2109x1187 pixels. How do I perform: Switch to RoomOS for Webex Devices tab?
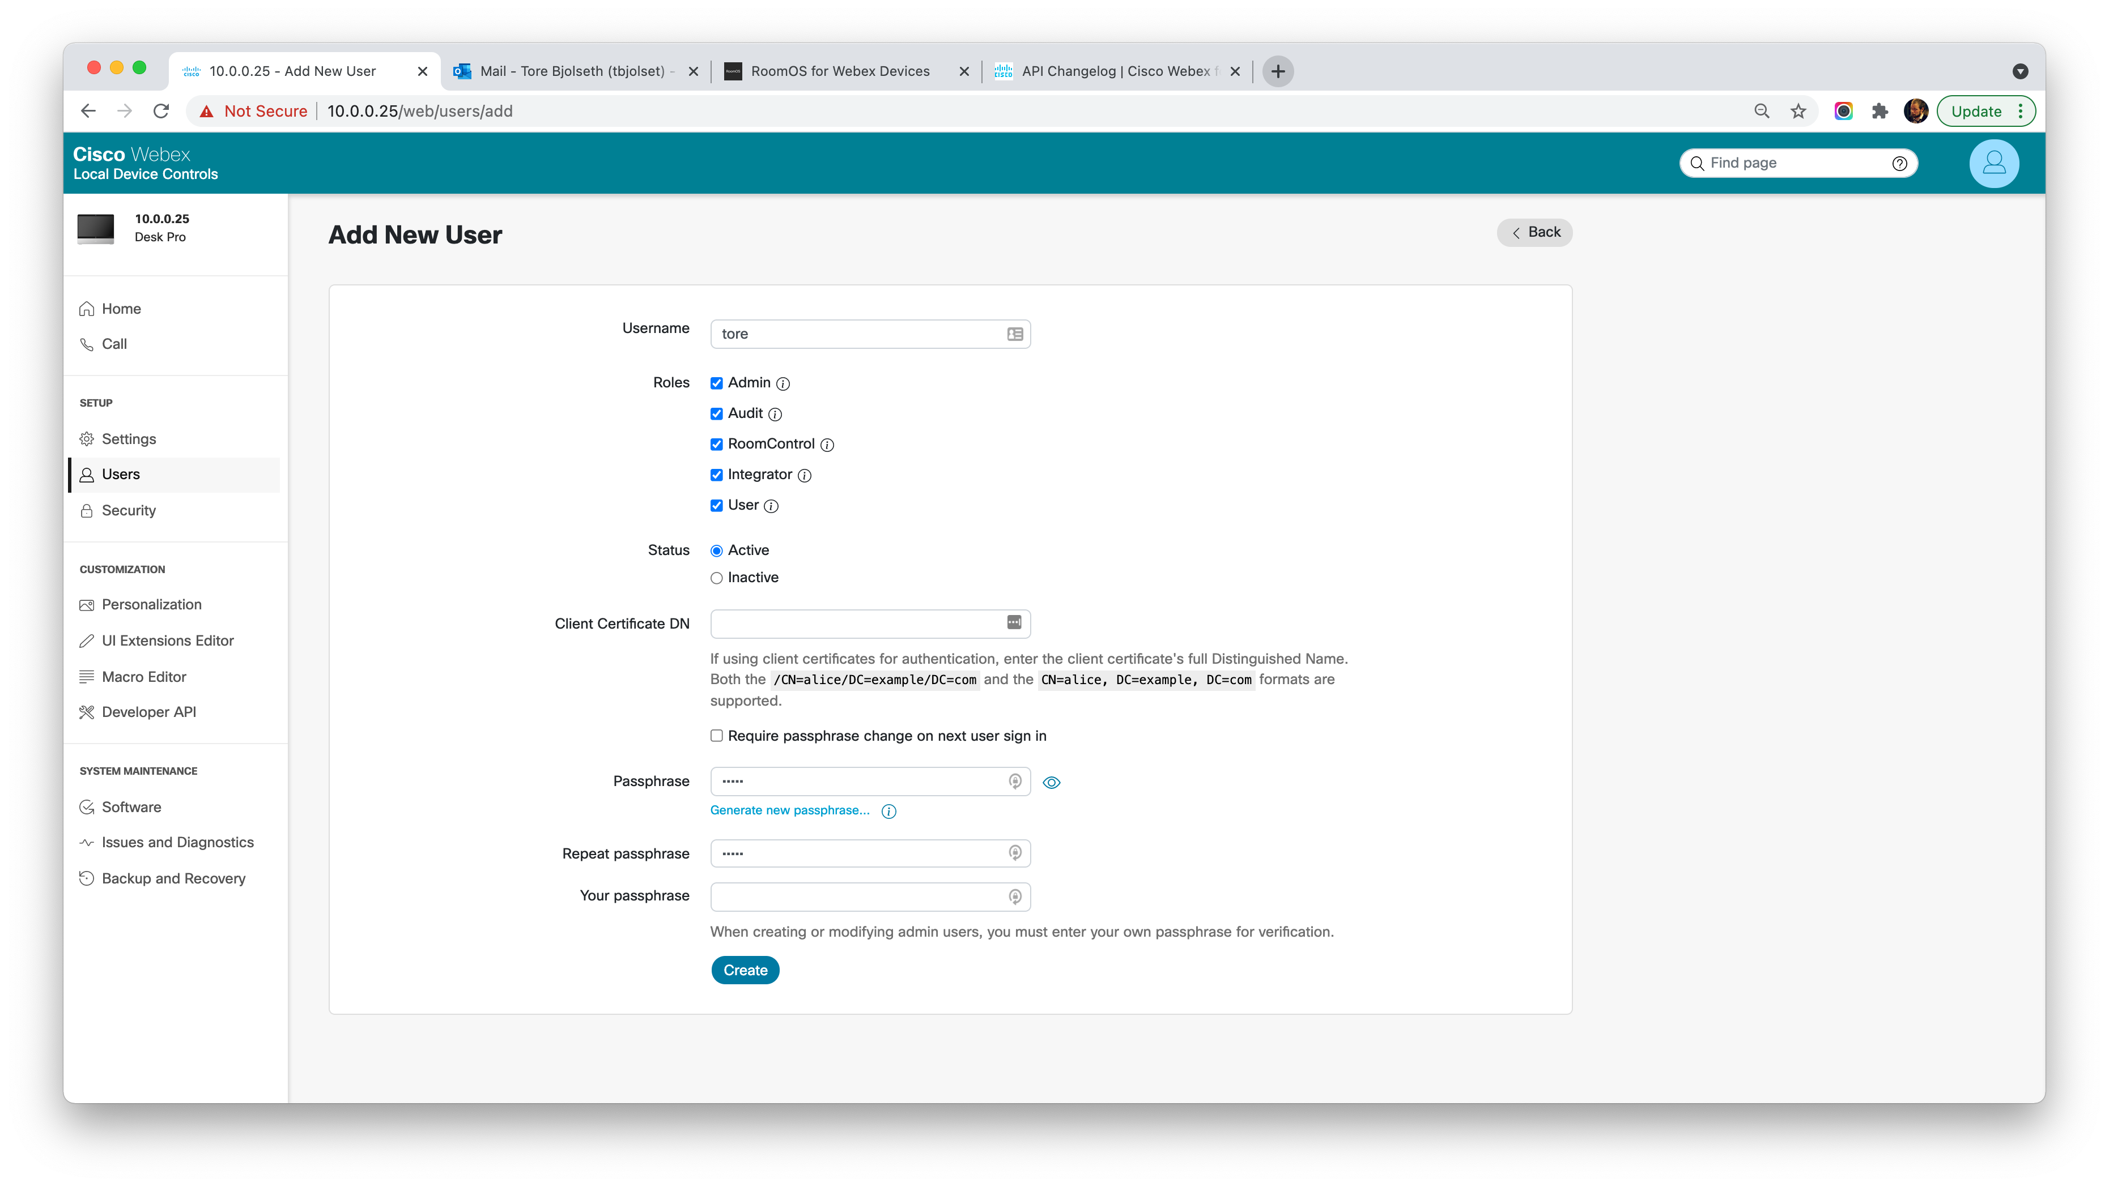coord(840,71)
